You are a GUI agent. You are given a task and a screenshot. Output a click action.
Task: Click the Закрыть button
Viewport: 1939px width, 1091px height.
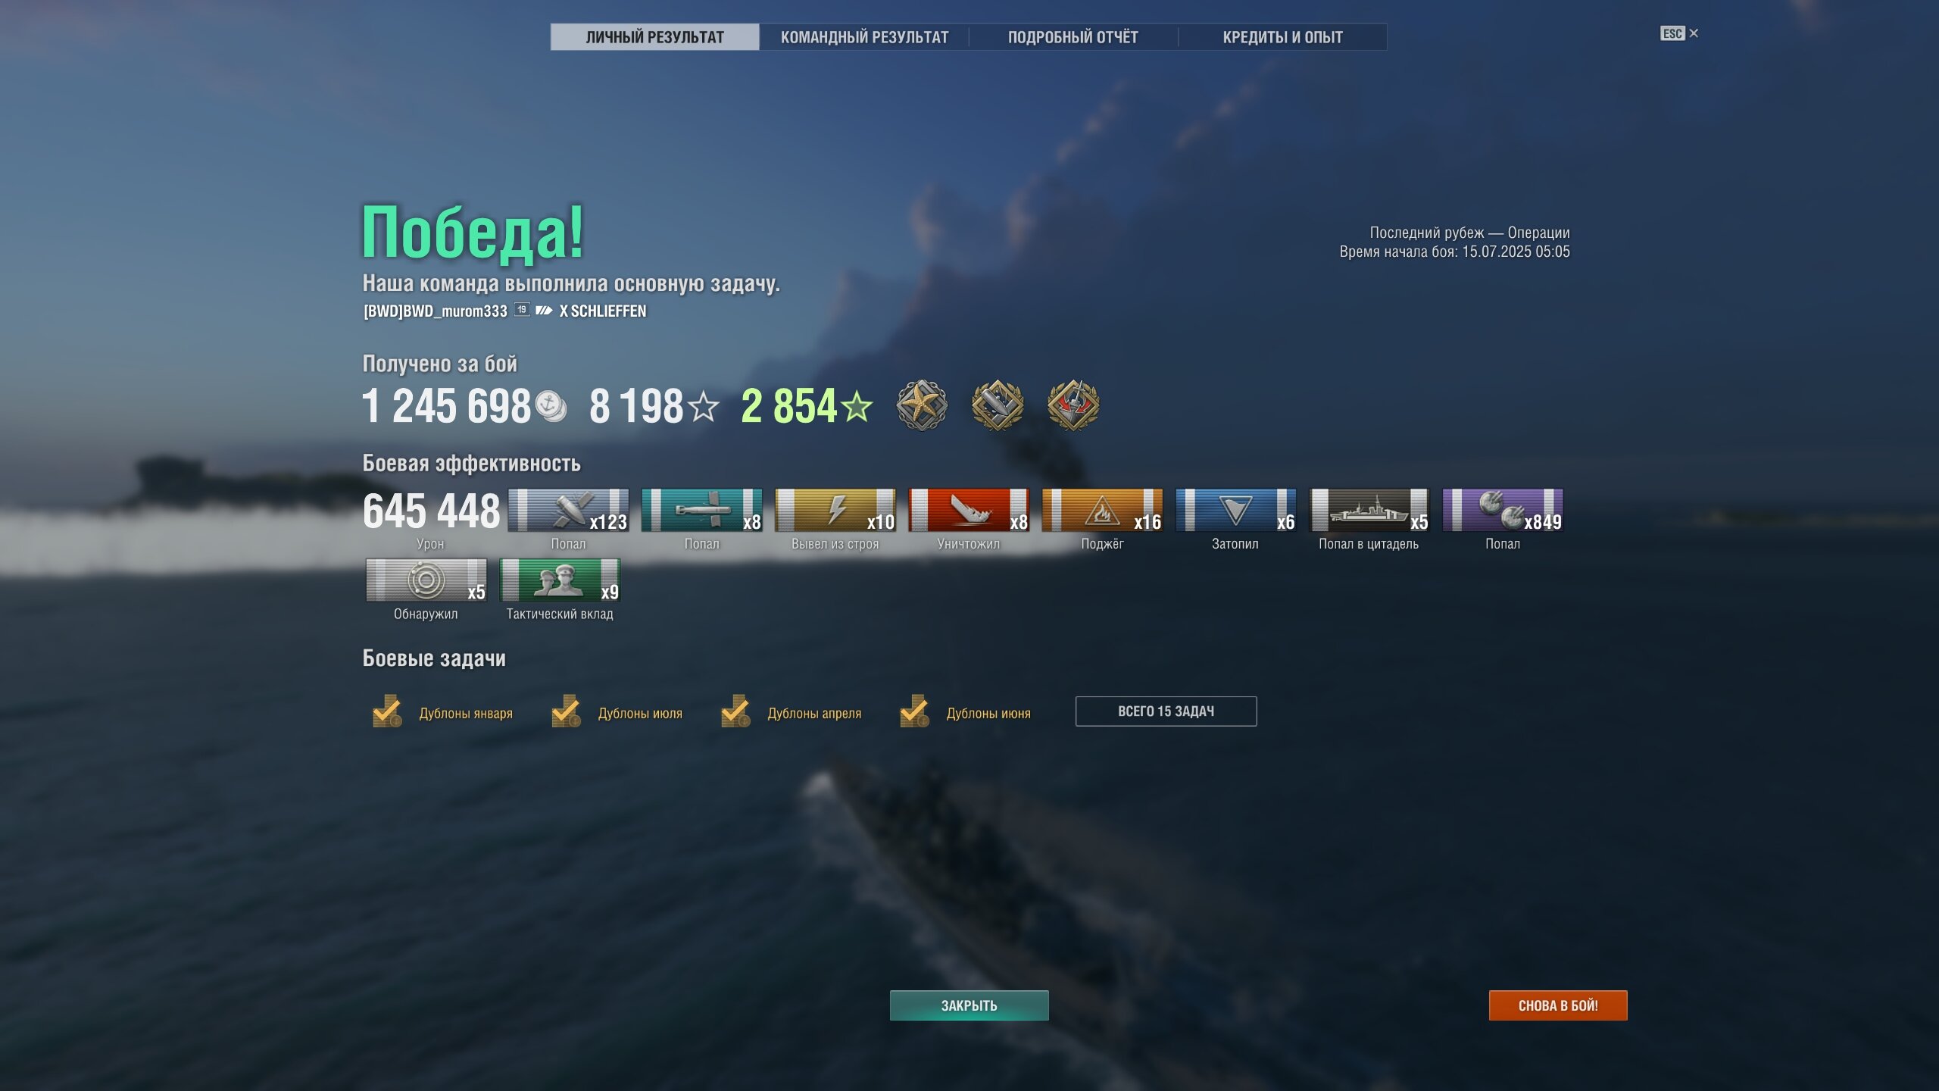[x=969, y=1005]
